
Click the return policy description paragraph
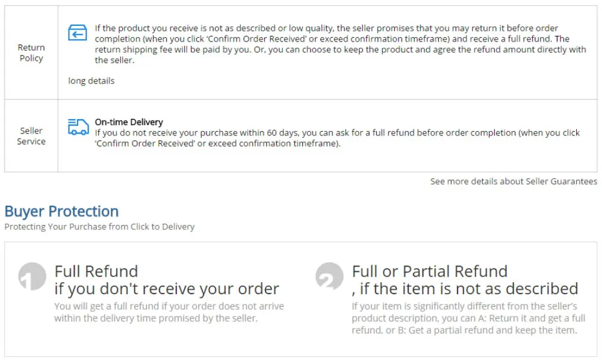pos(341,44)
